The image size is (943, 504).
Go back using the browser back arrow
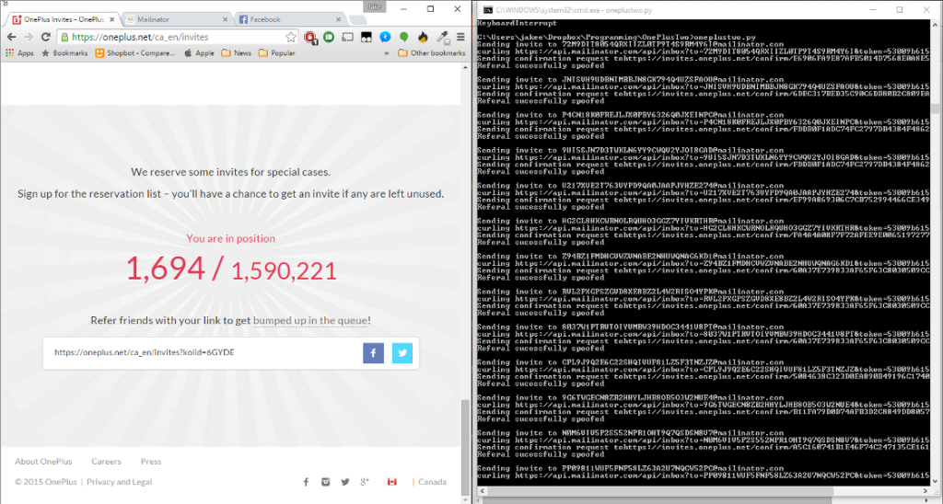click(11, 37)
